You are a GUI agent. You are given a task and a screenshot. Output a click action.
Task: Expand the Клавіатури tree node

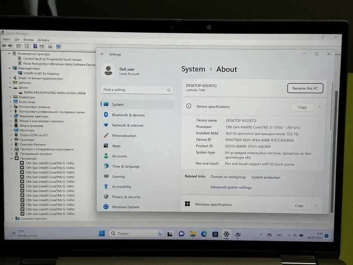(x=10, y=97)
